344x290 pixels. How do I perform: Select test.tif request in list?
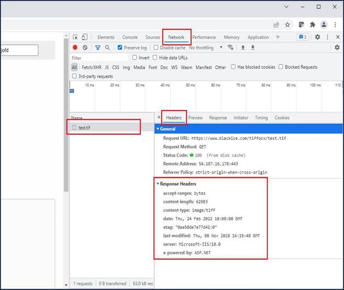(x=84, y=127)
